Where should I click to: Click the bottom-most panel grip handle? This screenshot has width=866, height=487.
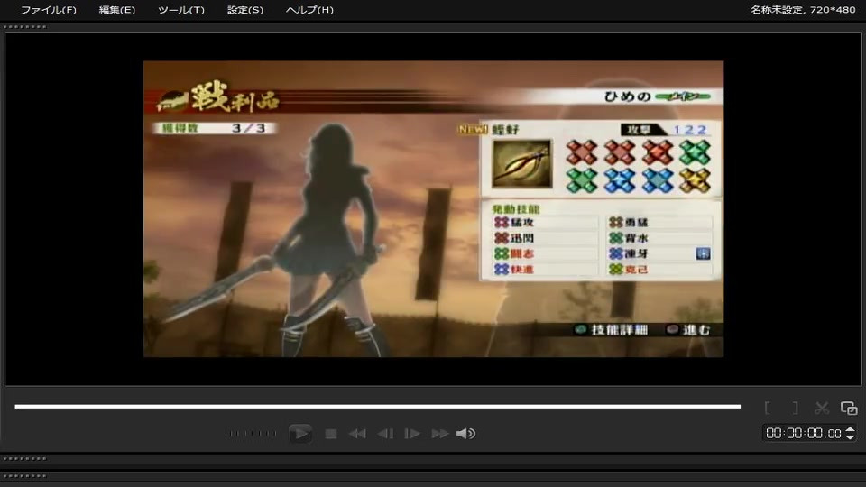click(24, 475)
